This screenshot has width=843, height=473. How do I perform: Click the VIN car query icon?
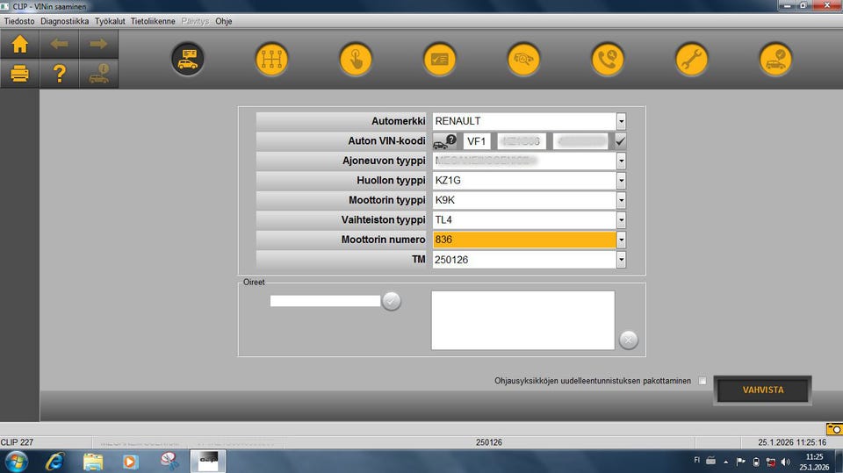[444, 141]
